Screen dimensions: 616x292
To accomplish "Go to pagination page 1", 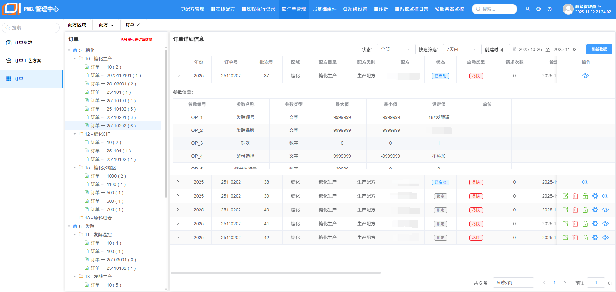I will pos(554,283).
